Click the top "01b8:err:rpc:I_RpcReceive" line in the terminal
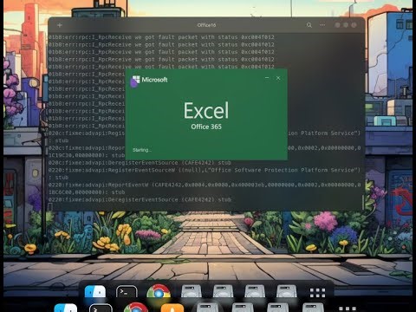 161,37
